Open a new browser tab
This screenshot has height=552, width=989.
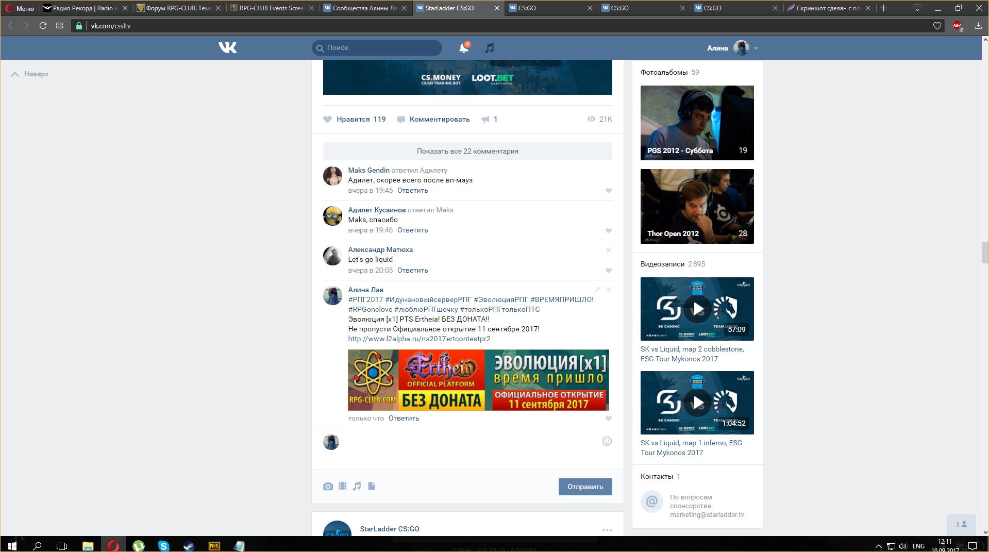point(883,8)
